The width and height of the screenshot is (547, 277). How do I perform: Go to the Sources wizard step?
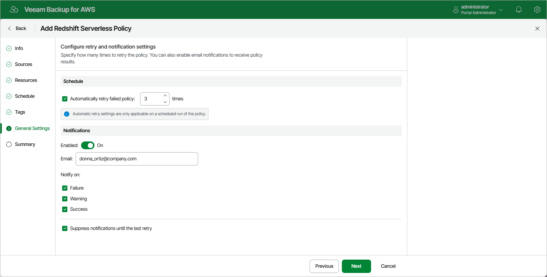23,64
